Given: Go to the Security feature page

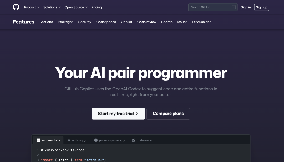Looking at the screenshot, I should click(85, 22).
